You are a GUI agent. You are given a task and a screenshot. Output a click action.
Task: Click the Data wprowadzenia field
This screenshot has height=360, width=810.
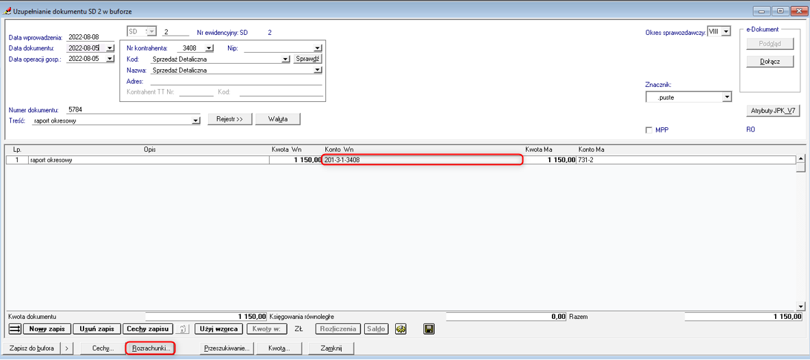90,37
